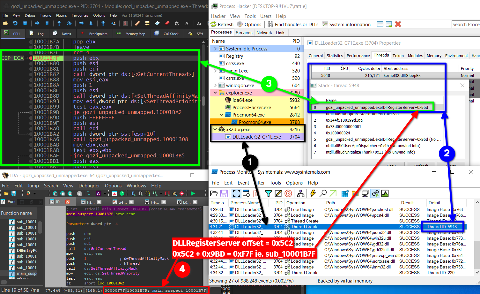The width and height of the screenshot is (480, 294).
Task: Toggle Show Profiling Events in Procmon
Action: click(385, 193)
